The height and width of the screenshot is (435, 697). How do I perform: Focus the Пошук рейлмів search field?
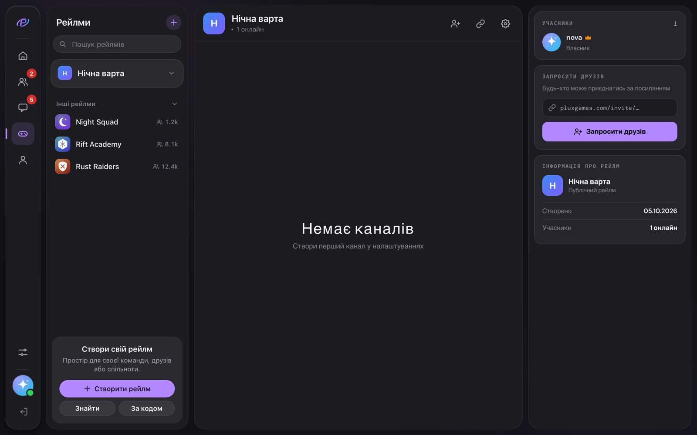click(117, 44)
